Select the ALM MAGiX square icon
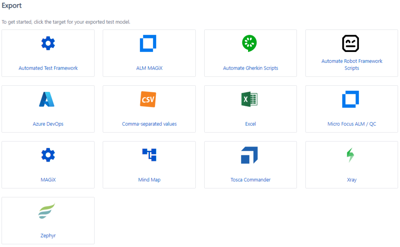 [x=148, y=43]
